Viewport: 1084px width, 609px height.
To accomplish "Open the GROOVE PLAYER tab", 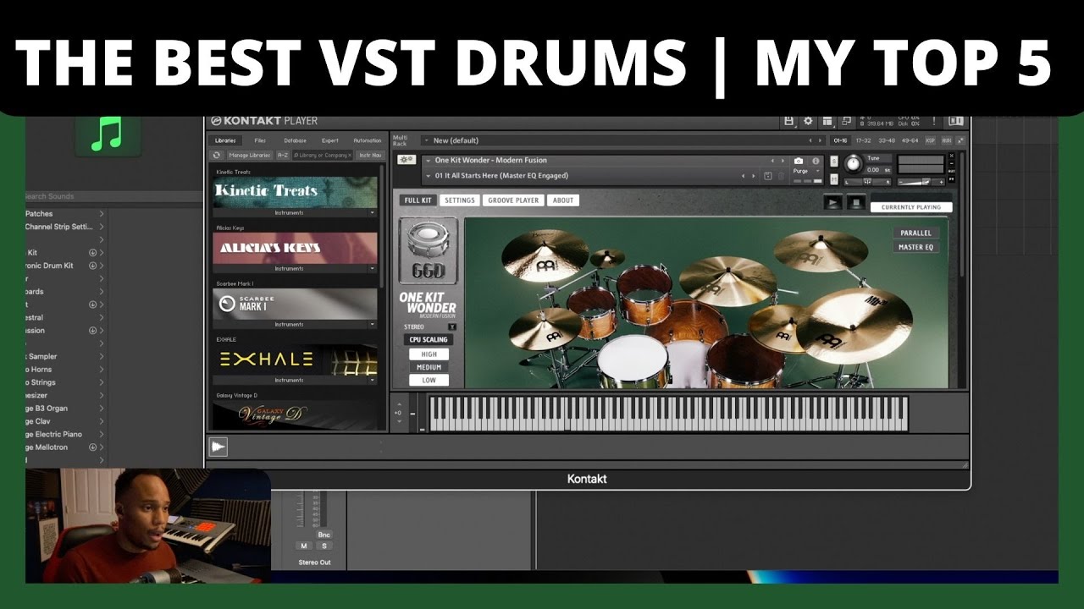I will (x=514, y=200).
